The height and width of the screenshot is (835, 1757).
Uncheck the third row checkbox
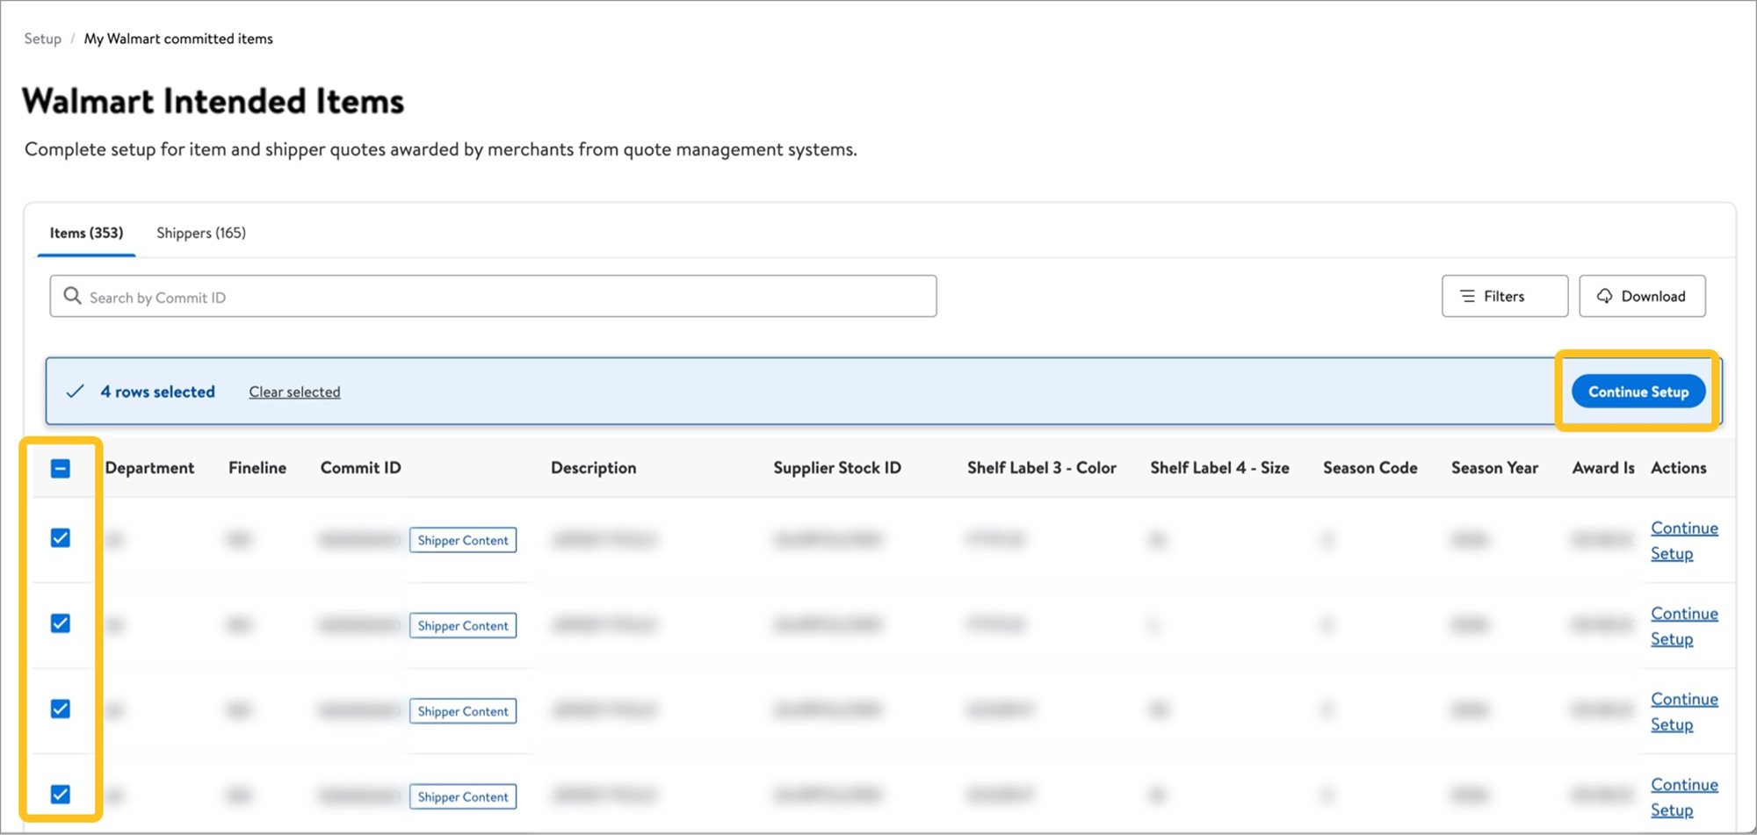coord(61,709)
